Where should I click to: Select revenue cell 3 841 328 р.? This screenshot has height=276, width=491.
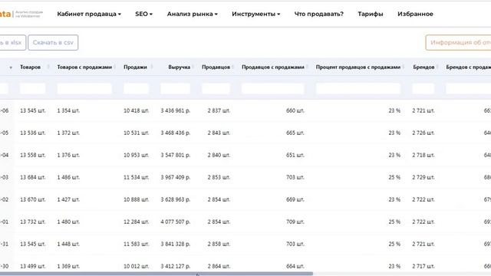[176, 244]
